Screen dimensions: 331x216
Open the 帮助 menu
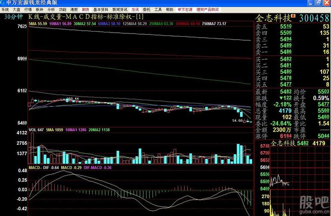click(x=169, y=10)
